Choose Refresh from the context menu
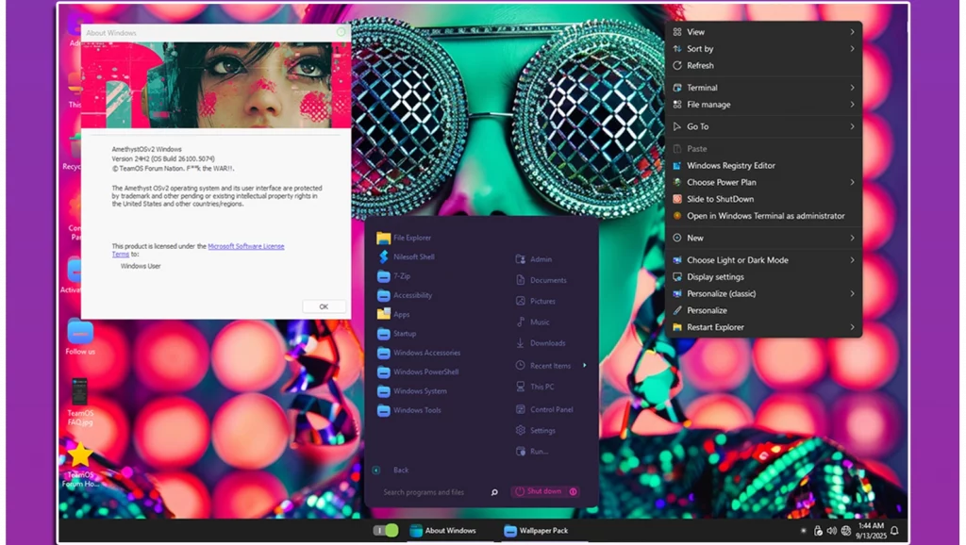This screenshot has height=545, width=966. click(700, 66)
